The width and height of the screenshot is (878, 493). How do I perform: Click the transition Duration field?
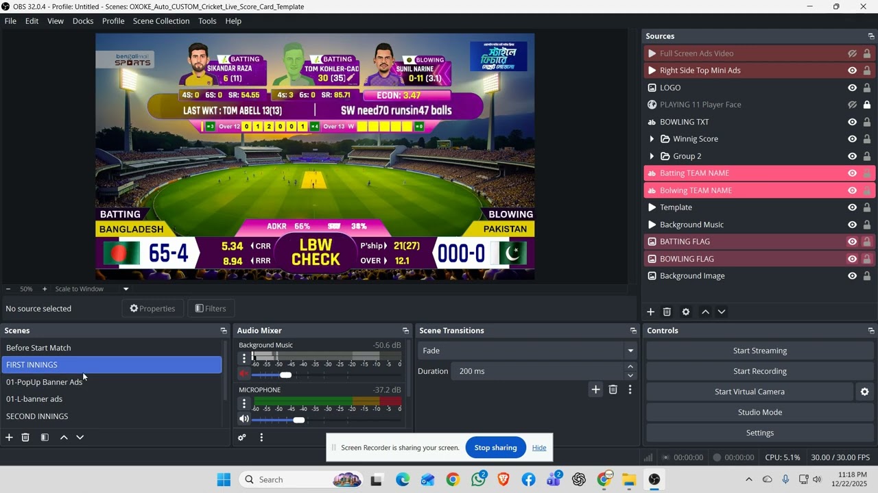click(x=537, y=371)
